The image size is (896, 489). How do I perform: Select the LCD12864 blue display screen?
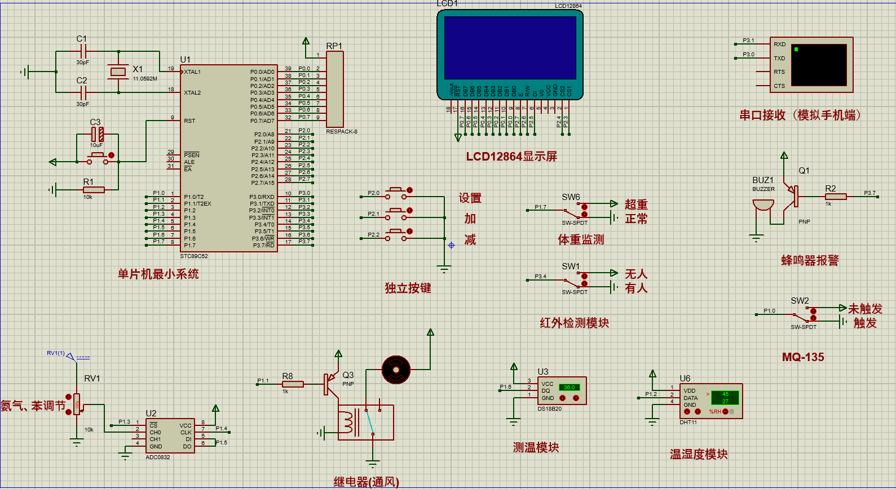tap(510, 47)
